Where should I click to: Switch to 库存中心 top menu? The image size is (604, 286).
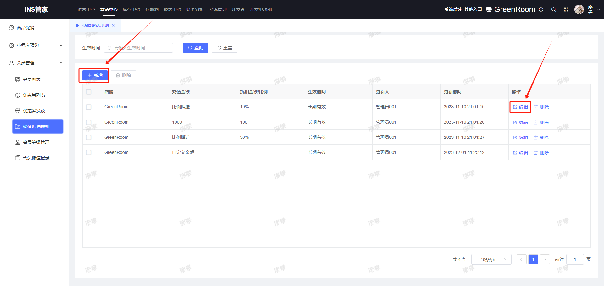coord(131,9)
